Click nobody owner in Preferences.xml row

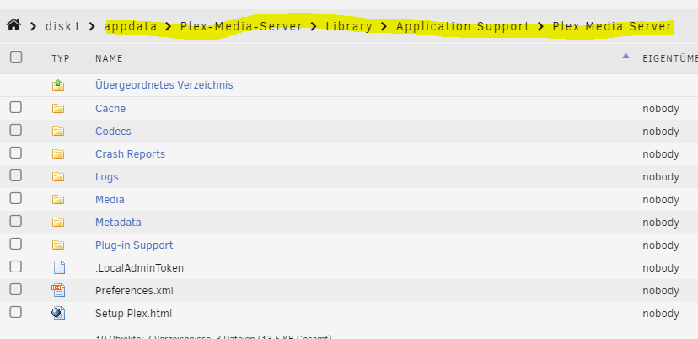pyautogui.click(x=661, y=291)
